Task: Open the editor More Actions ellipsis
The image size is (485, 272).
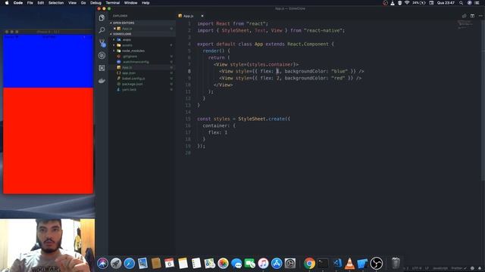Action: tap(480, 16)
